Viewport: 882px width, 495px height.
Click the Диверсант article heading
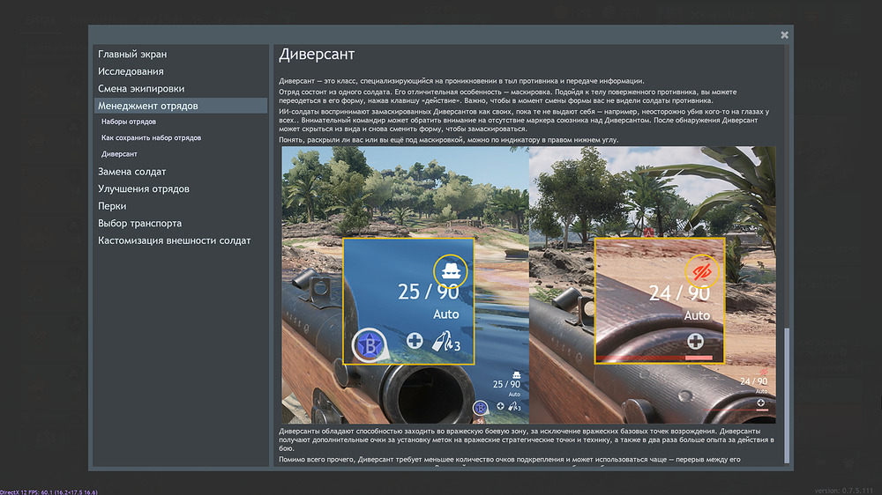pos(317,55)
